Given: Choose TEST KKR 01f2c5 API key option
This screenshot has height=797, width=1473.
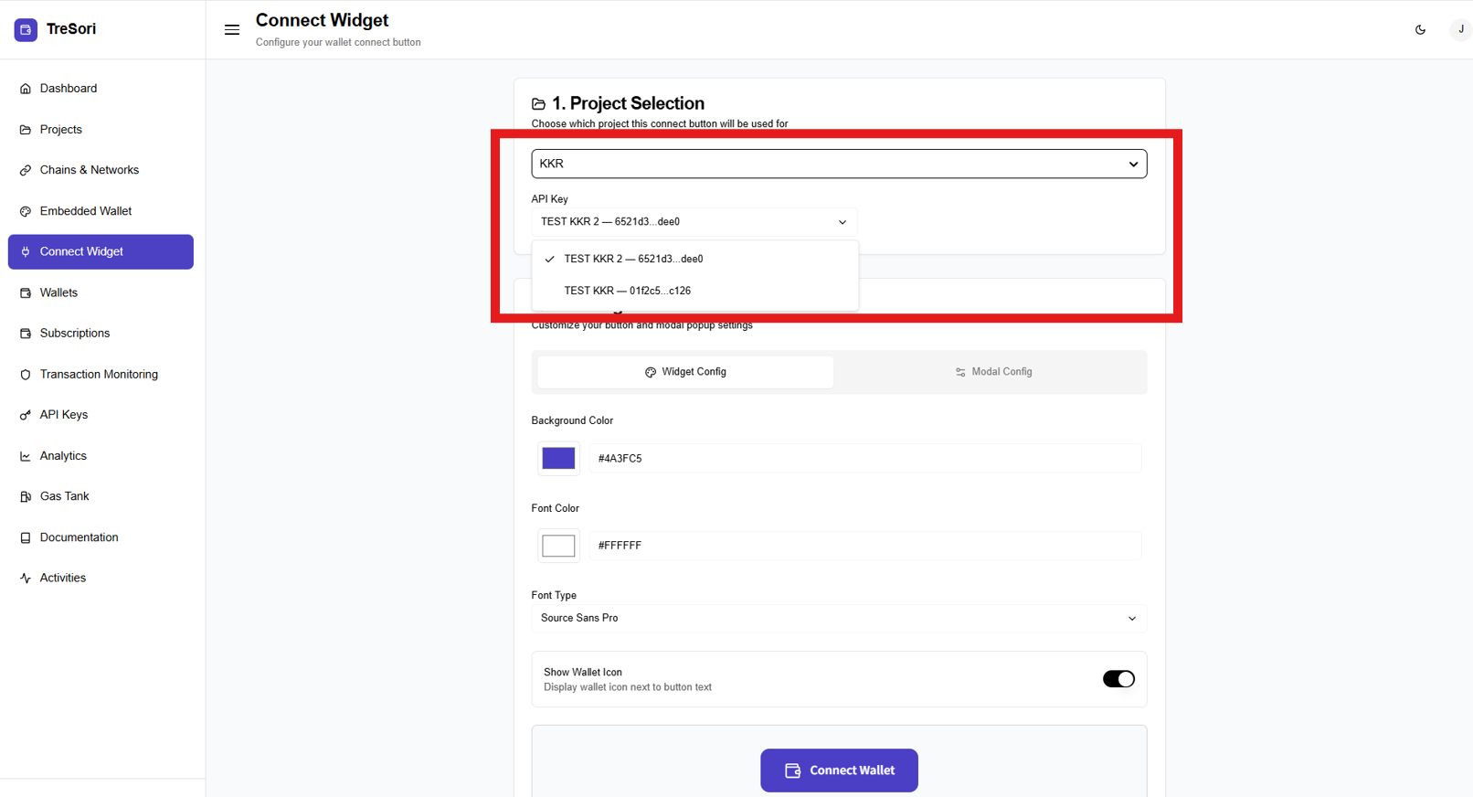Looking at the screenshot, I should coord(627,291).
